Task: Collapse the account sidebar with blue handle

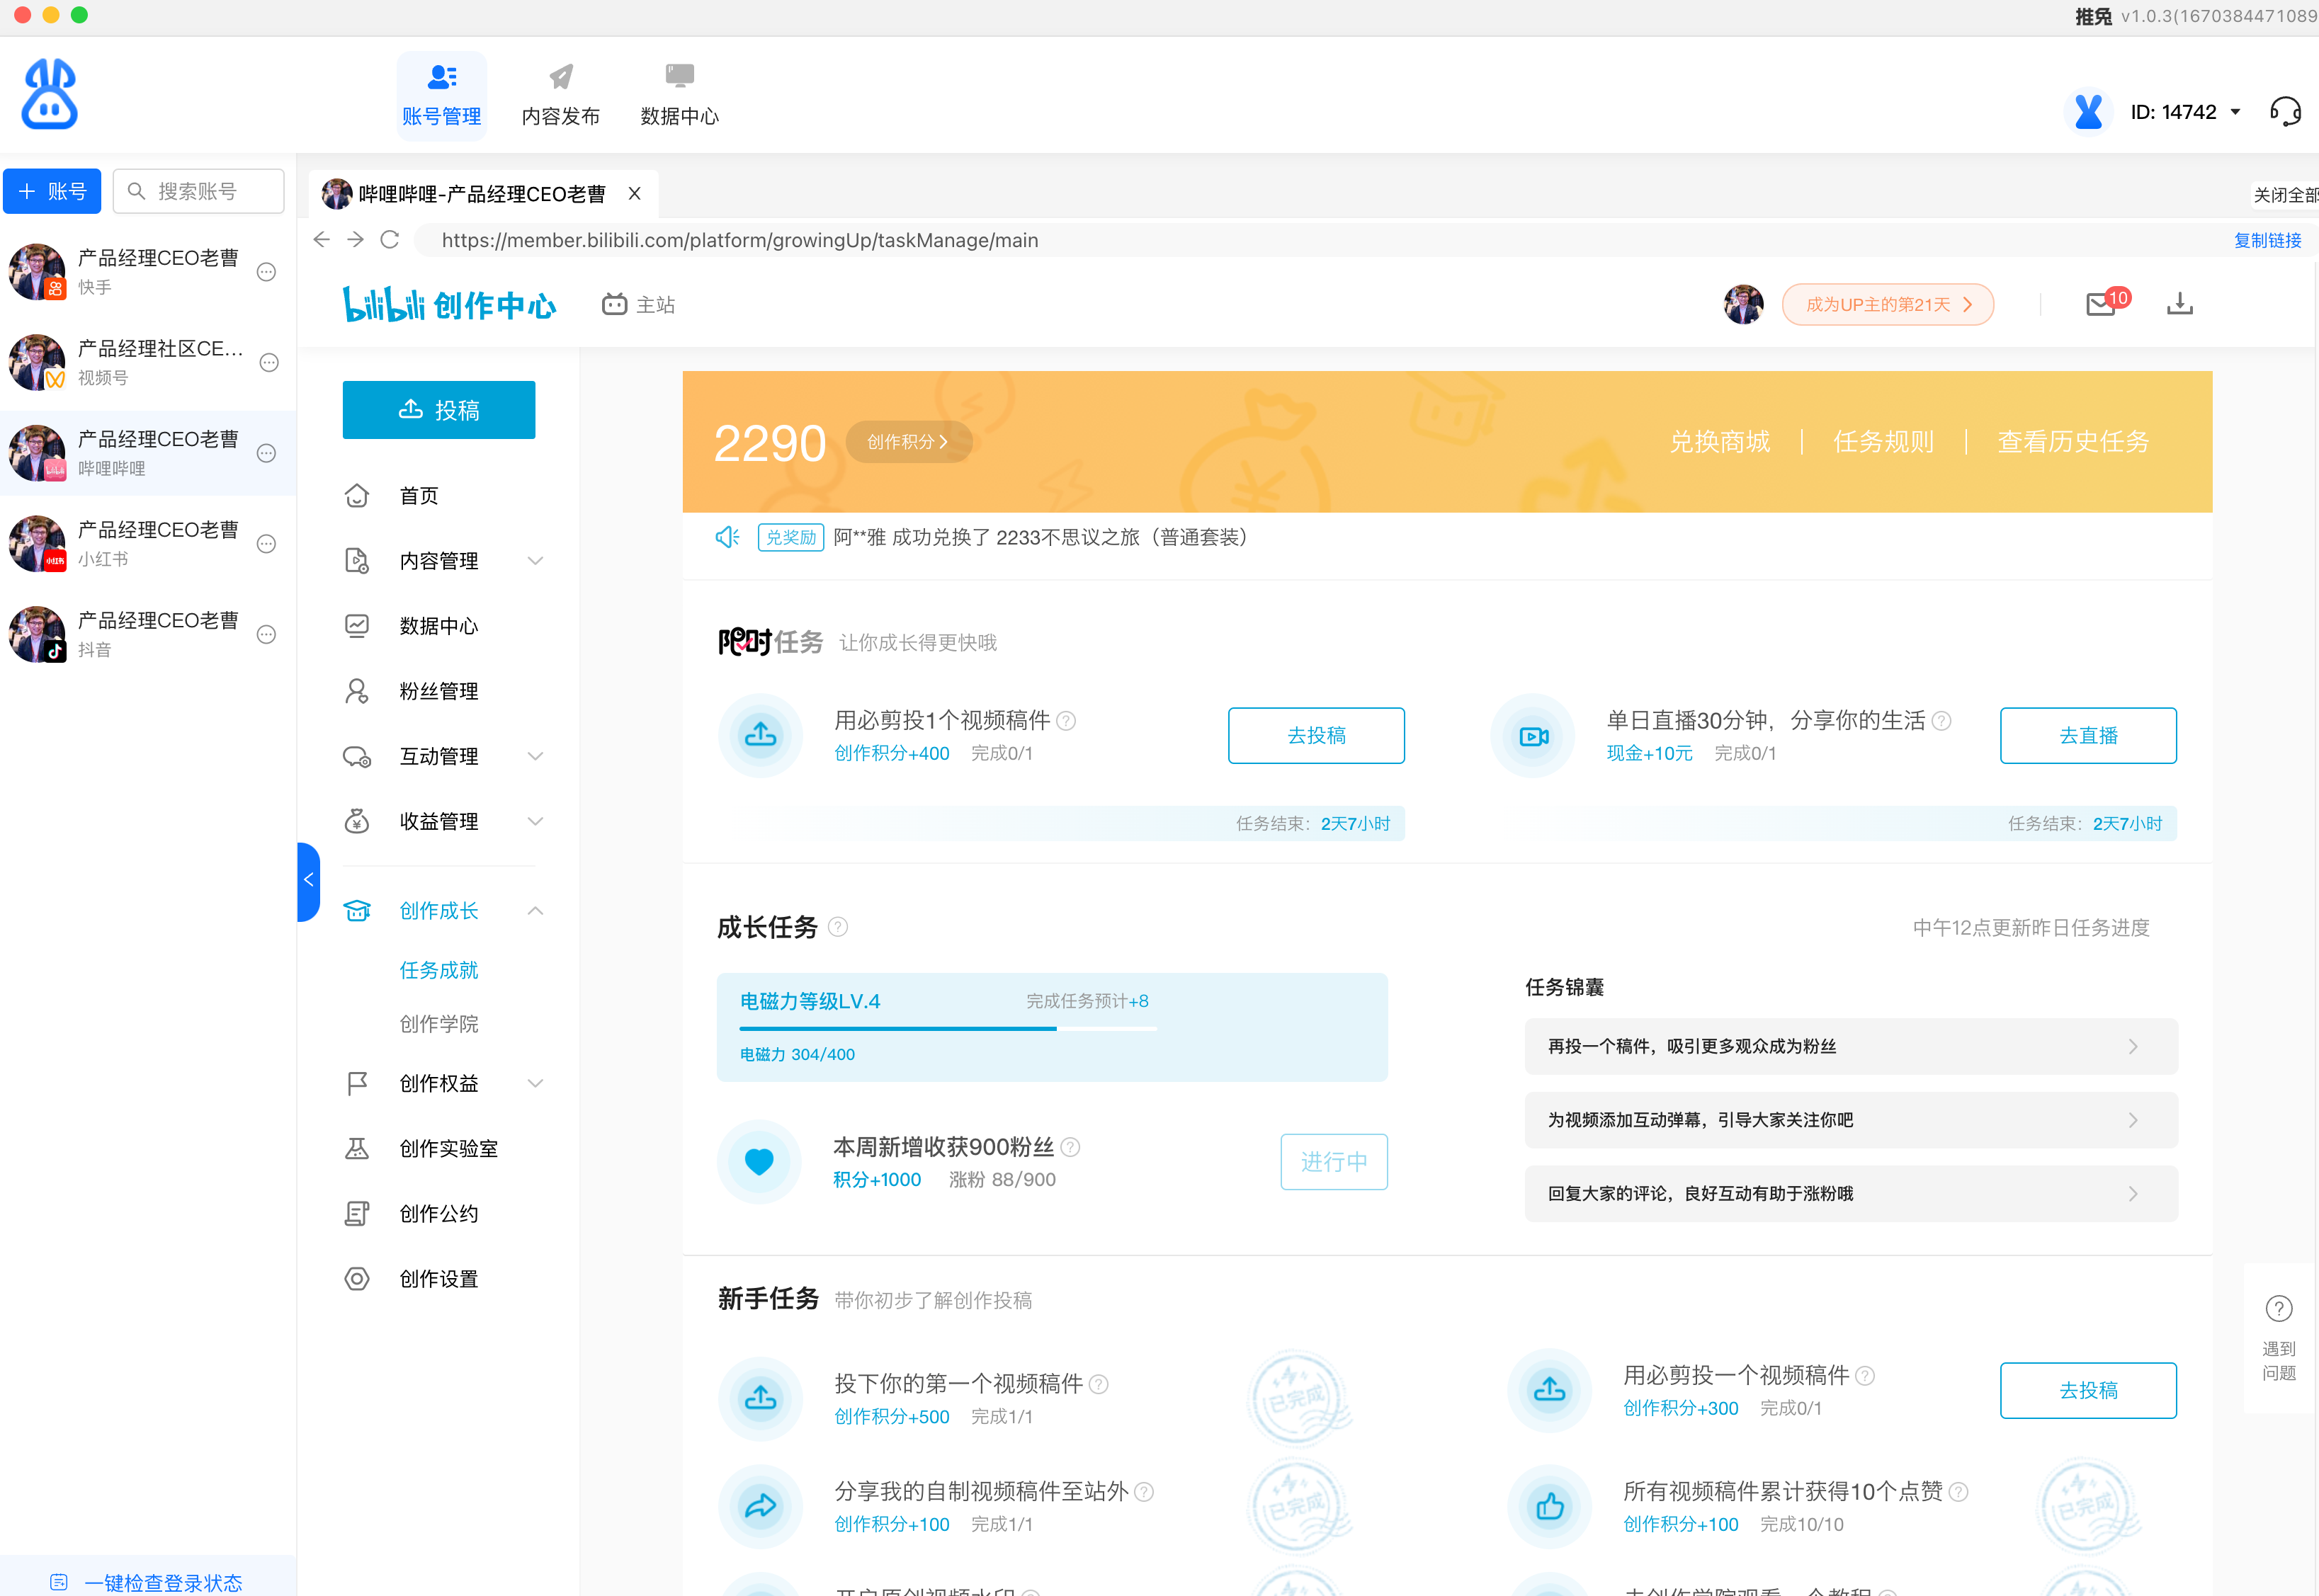Action: pyautogui.click(x=308, y=881)
